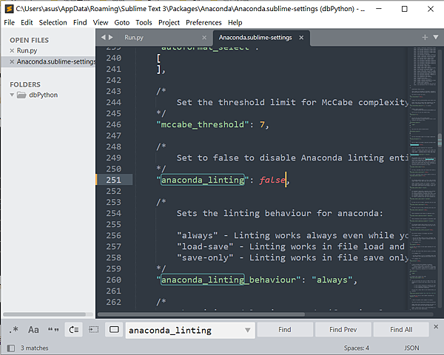Image resolution: width=444 pixels, height=355 pixels.
Task: Toggle whole word search option
Action: click(53, 330)
